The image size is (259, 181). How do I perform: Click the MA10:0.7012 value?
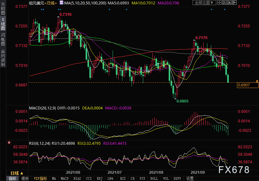[144, 3]
